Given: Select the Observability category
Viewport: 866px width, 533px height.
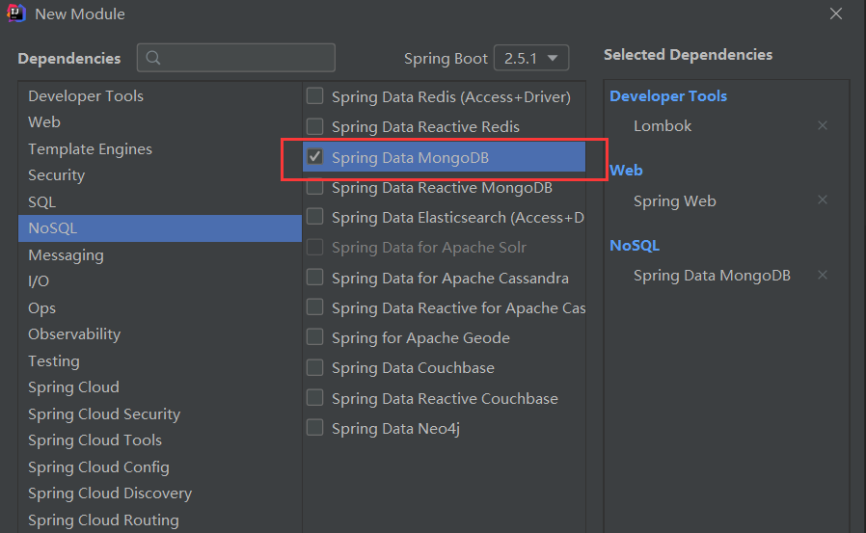Looking at the screenshot, I should (160, 334).
